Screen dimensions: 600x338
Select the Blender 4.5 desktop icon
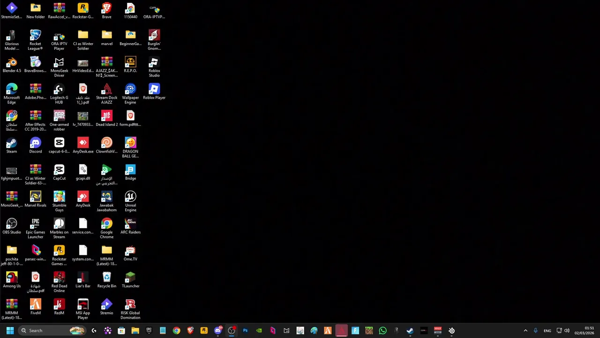(x=12, y=65)
